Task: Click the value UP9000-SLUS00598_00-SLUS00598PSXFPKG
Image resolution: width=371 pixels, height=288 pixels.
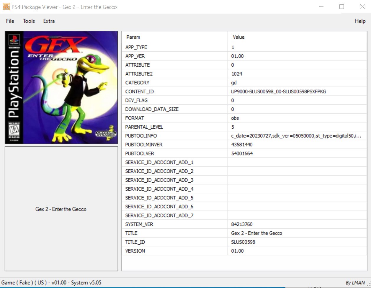Action: 279,91
